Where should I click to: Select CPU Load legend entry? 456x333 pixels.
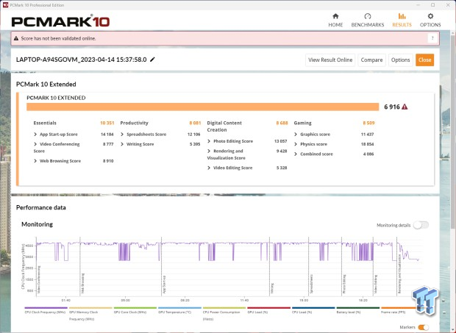[x=313, y=310]
